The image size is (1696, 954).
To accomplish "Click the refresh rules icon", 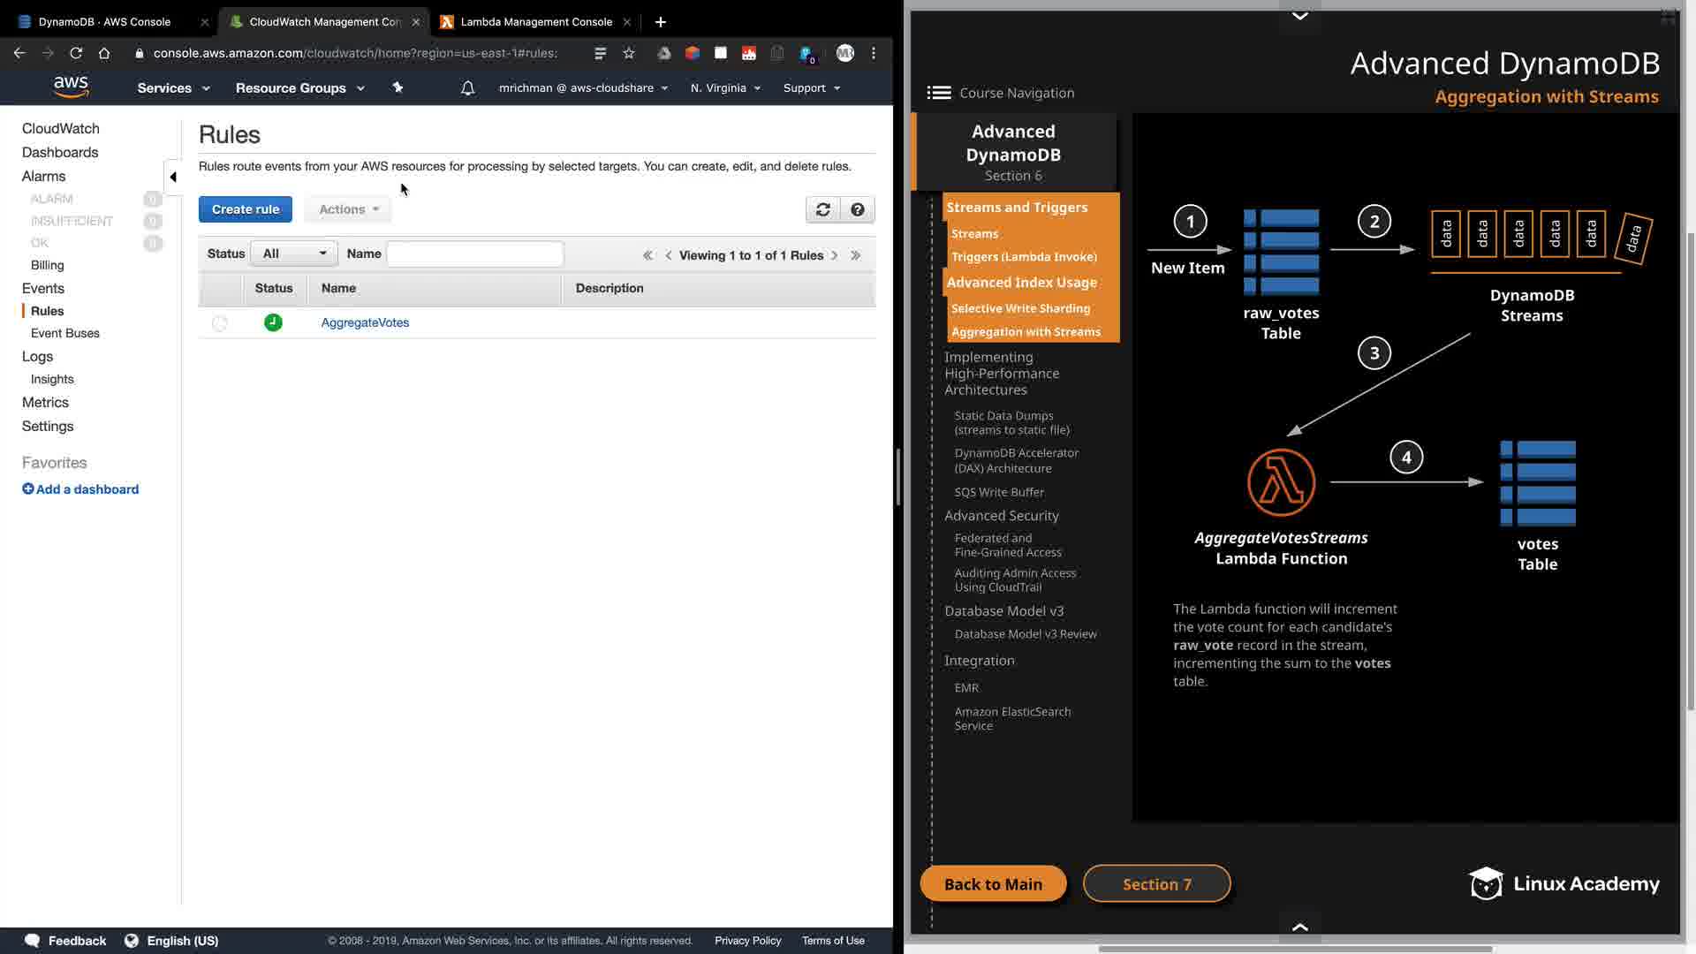I will pyautogui.click(x=822, y=209).
